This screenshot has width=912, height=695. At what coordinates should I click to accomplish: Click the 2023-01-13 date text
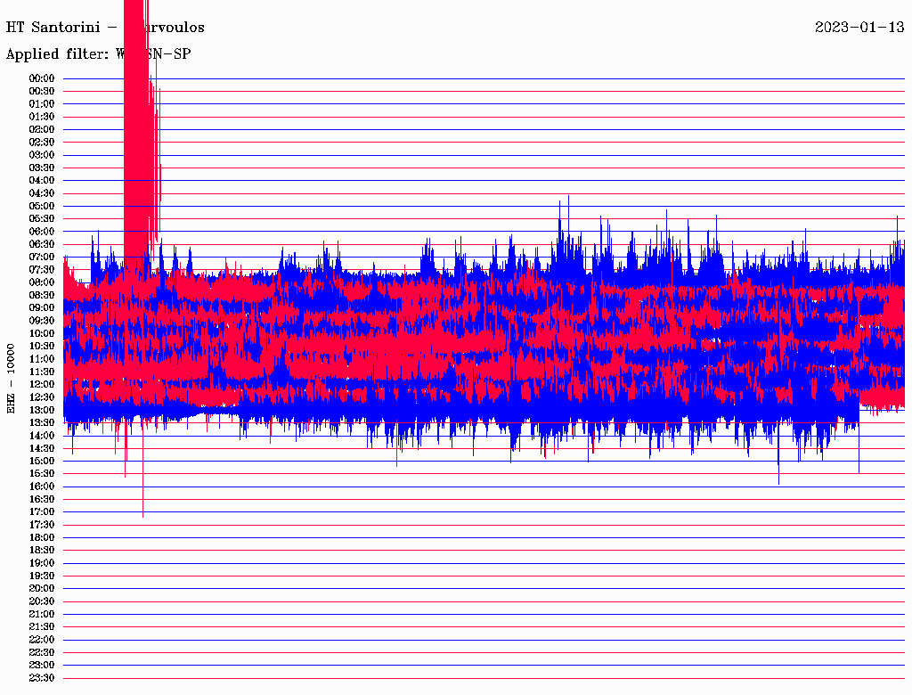[x=859, y=27]
